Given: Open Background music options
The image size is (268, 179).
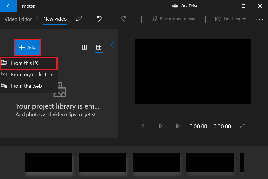Looking at the screenshot, I should pos(173,19).
